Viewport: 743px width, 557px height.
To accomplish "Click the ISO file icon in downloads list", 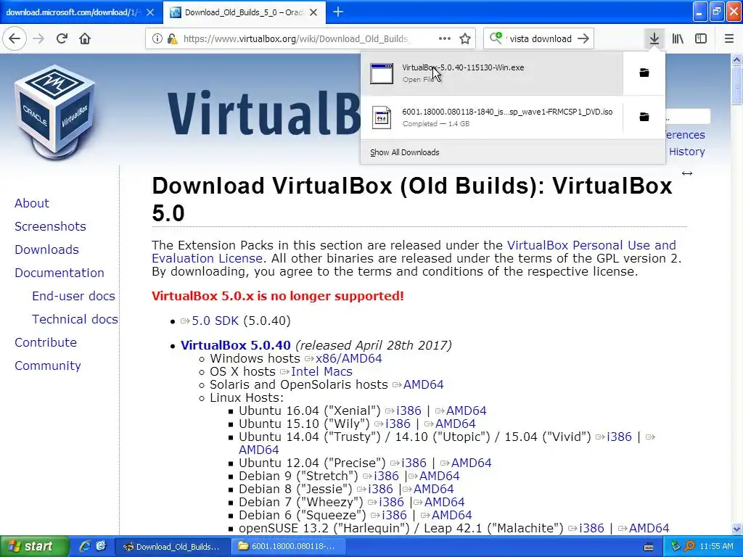I will point(382,117).
